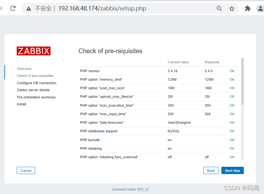Click the Cancel button

click(26, 170)
